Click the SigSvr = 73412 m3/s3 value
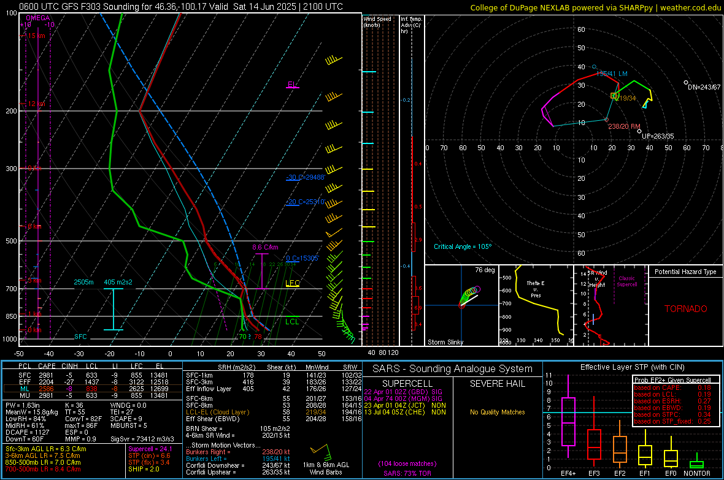The image size is (724, 480). tap(142, 439)
